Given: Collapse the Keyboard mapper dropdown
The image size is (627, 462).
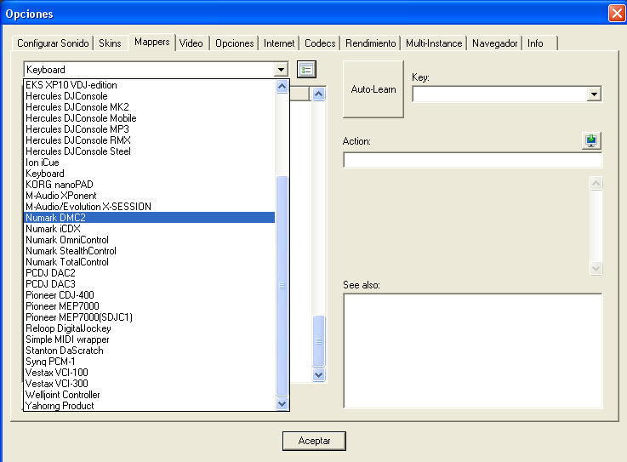Looking at the screenshot, I should [x=282, y=70].
